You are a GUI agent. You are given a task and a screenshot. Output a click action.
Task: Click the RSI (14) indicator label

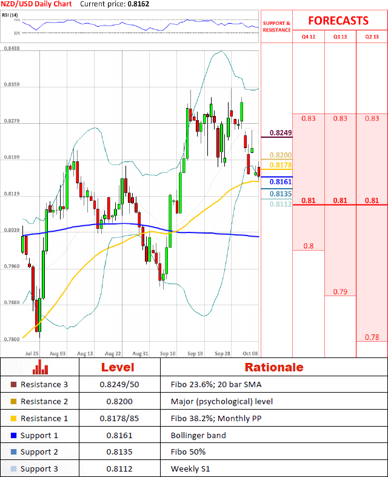click(x=10, y=15)
